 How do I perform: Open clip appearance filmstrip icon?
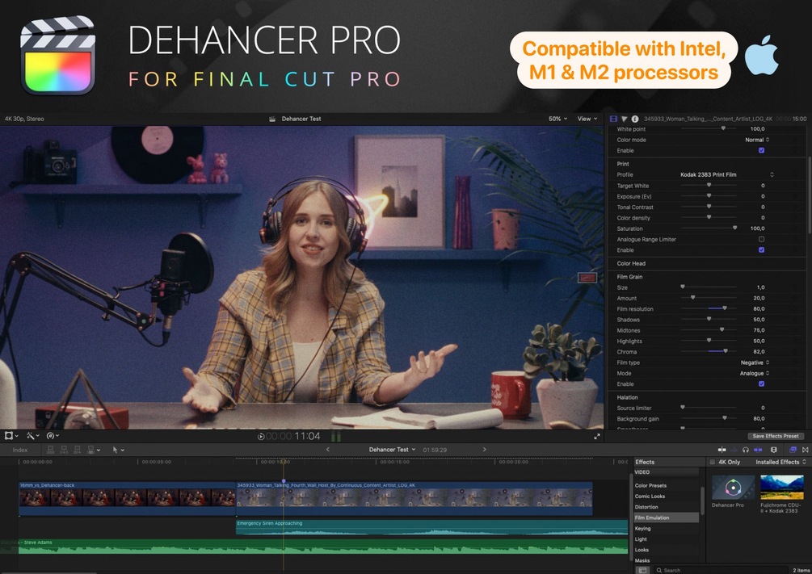(774, 450)
